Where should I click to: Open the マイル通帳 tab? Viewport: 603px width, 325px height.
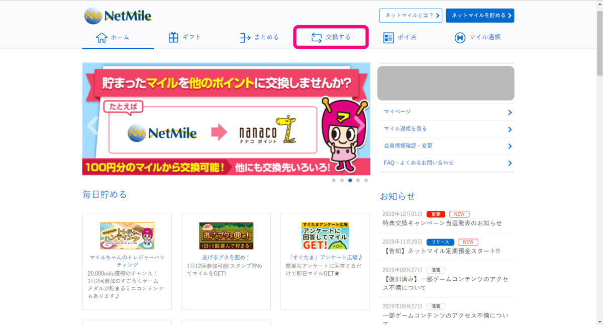click(477, 38)
